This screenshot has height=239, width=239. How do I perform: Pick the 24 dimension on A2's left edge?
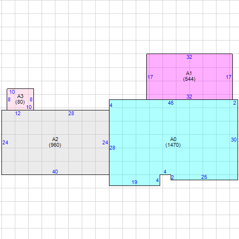(5, 142)
